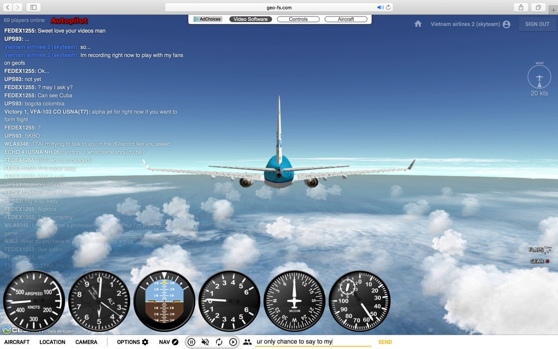
Task: Click the Data attribution link
Action: point(61,331)
